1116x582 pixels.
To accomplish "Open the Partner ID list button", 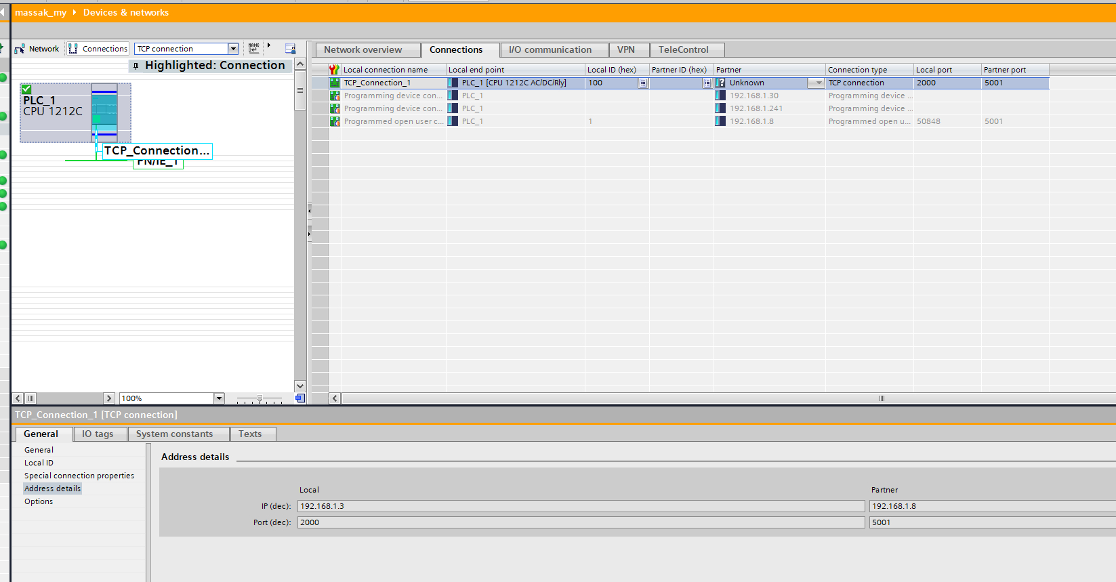I will (707, 83).
